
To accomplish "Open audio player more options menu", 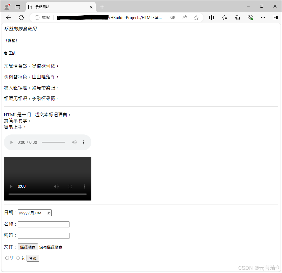I will coord(83,142).
